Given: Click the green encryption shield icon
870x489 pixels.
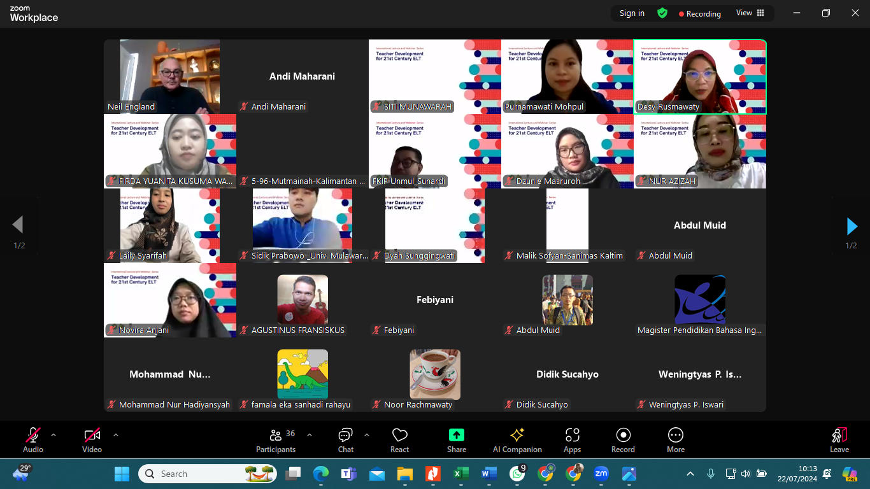Looking at the screenshot, I should click(x=662, y=13).
